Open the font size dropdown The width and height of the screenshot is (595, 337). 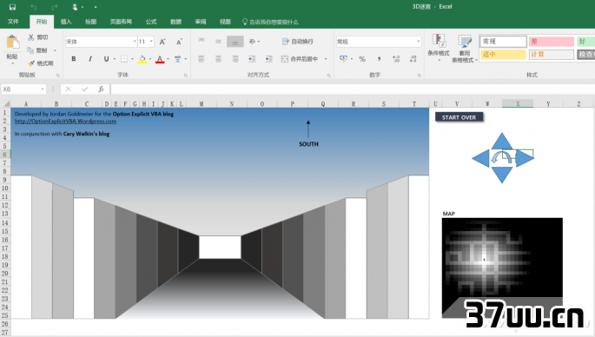[151, 42]
